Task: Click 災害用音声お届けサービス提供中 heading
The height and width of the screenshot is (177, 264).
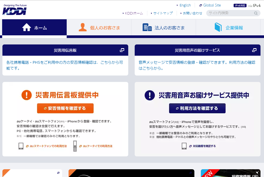Action: click(204, 95)
